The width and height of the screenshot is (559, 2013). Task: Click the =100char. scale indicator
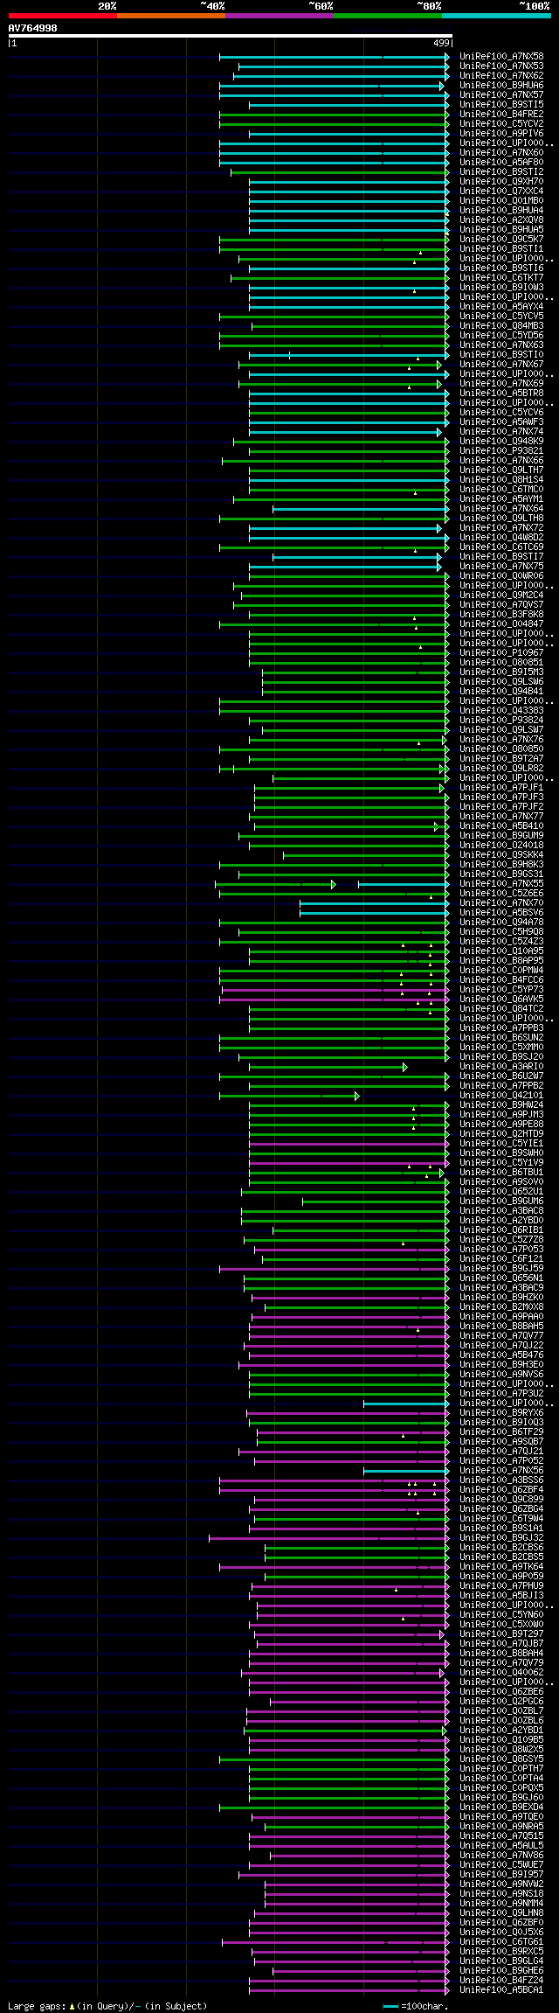click(418, 2006)
